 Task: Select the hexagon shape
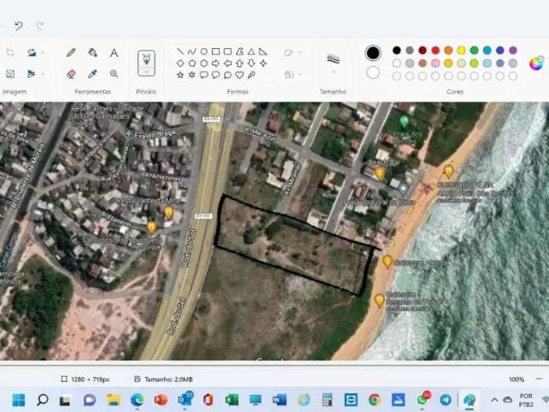click(204, 64)
